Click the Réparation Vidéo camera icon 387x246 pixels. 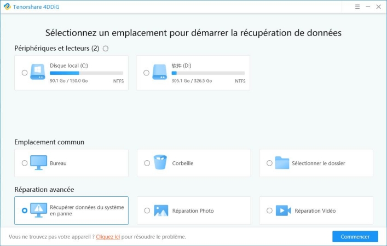pyautogui.click(x=284, y=210)
